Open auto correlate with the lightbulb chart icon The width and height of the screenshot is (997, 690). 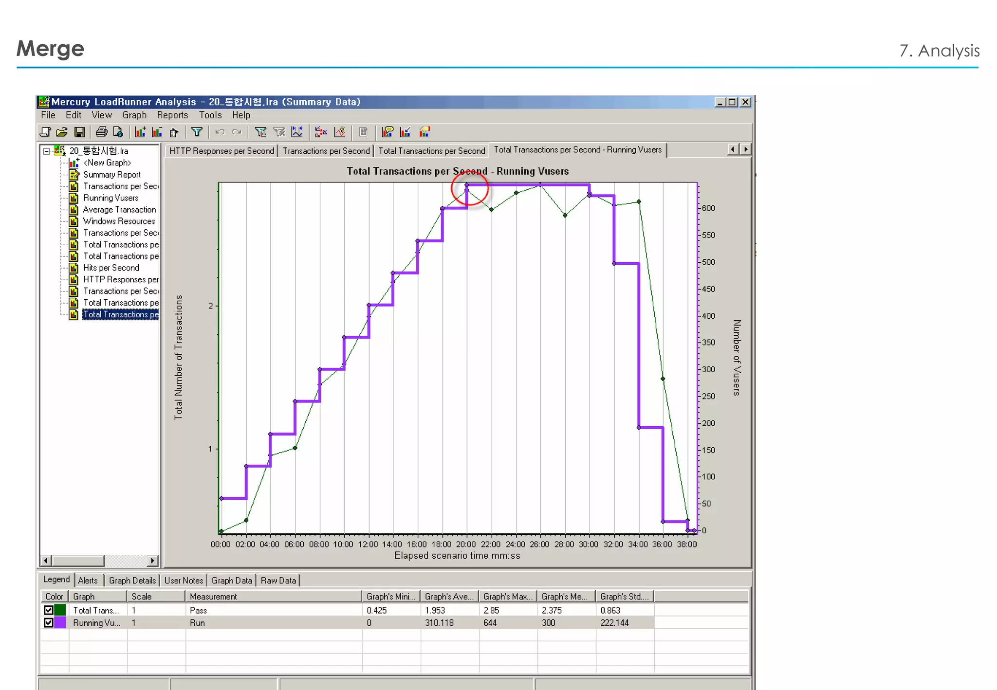pyautogui.click(x=339, y=132)
